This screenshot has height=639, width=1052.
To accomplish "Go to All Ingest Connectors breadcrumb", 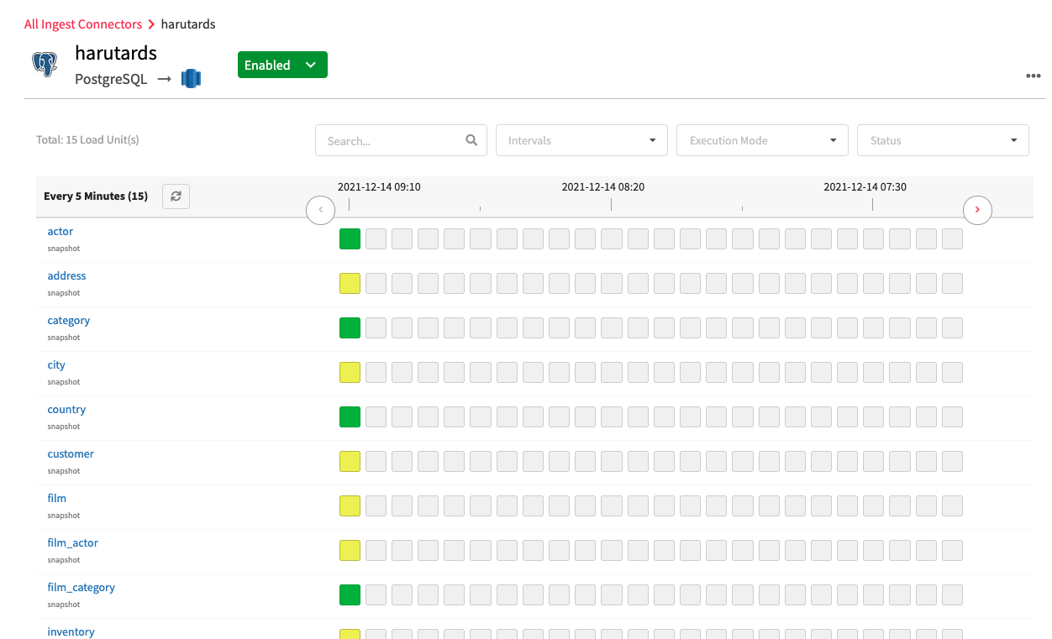I will [83, 24].
